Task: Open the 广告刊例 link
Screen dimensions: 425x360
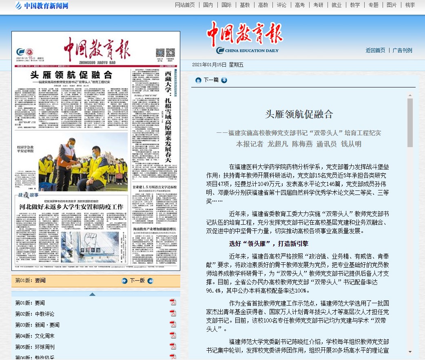Action: [402, 50]
